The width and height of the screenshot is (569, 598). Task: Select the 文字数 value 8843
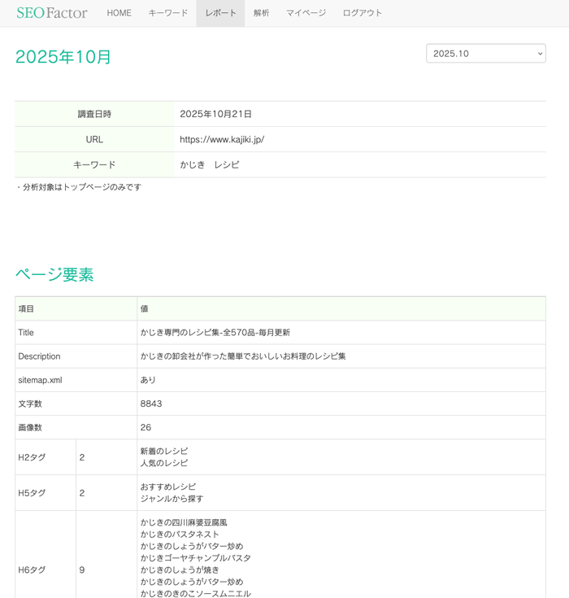click(x=151, y=404)
